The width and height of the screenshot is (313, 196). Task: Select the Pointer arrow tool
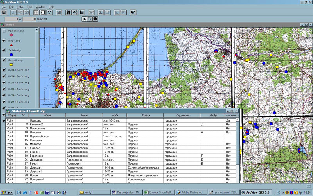click(84, 19)
